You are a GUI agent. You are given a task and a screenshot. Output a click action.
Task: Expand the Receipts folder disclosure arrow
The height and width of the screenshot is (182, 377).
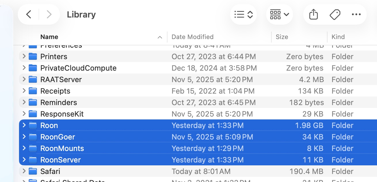click(x=24, y=91)
